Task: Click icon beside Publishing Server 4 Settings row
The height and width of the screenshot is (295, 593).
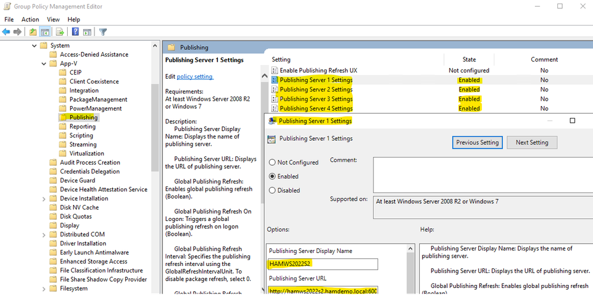Action: point(275,108)
